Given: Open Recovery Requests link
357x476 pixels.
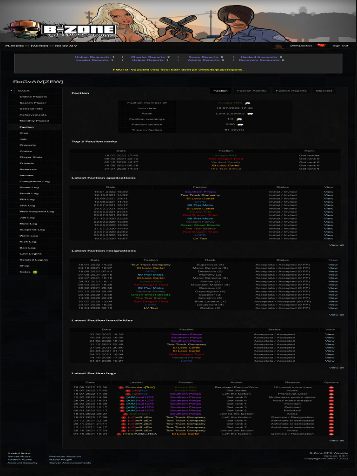Looking at the screenshot, I should tap(261, 60).
